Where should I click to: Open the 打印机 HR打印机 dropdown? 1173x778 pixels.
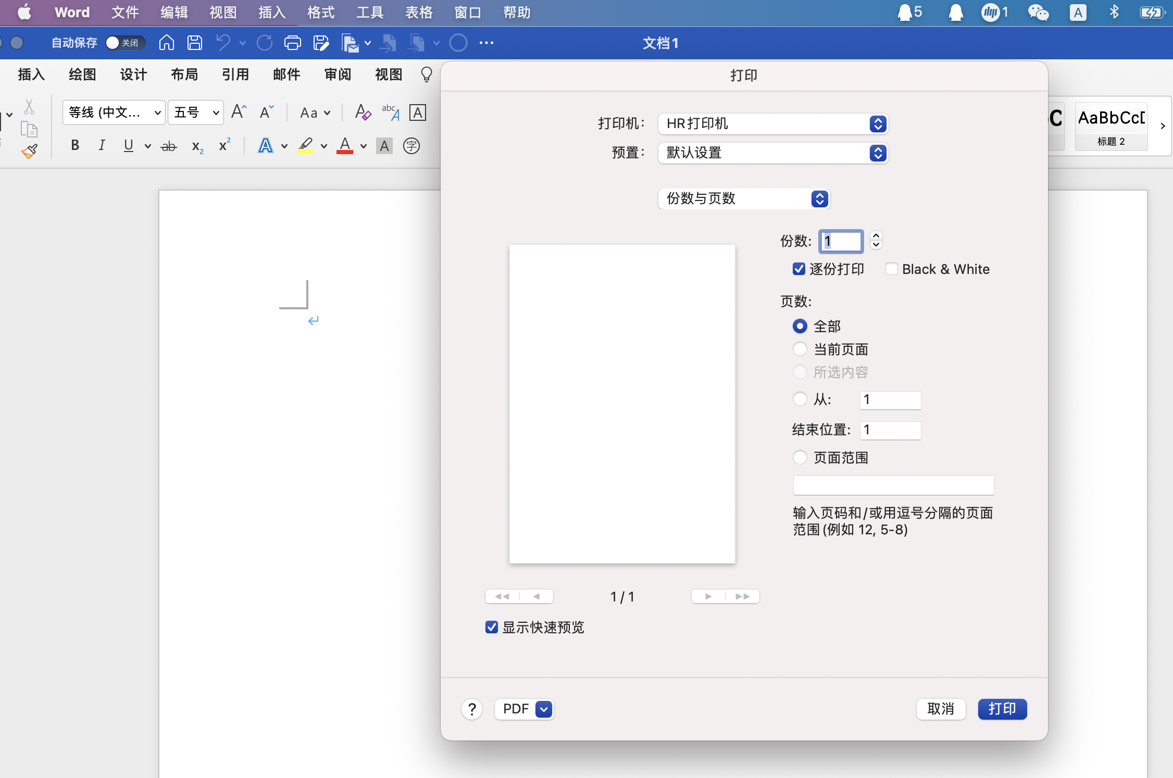[773, 123]
